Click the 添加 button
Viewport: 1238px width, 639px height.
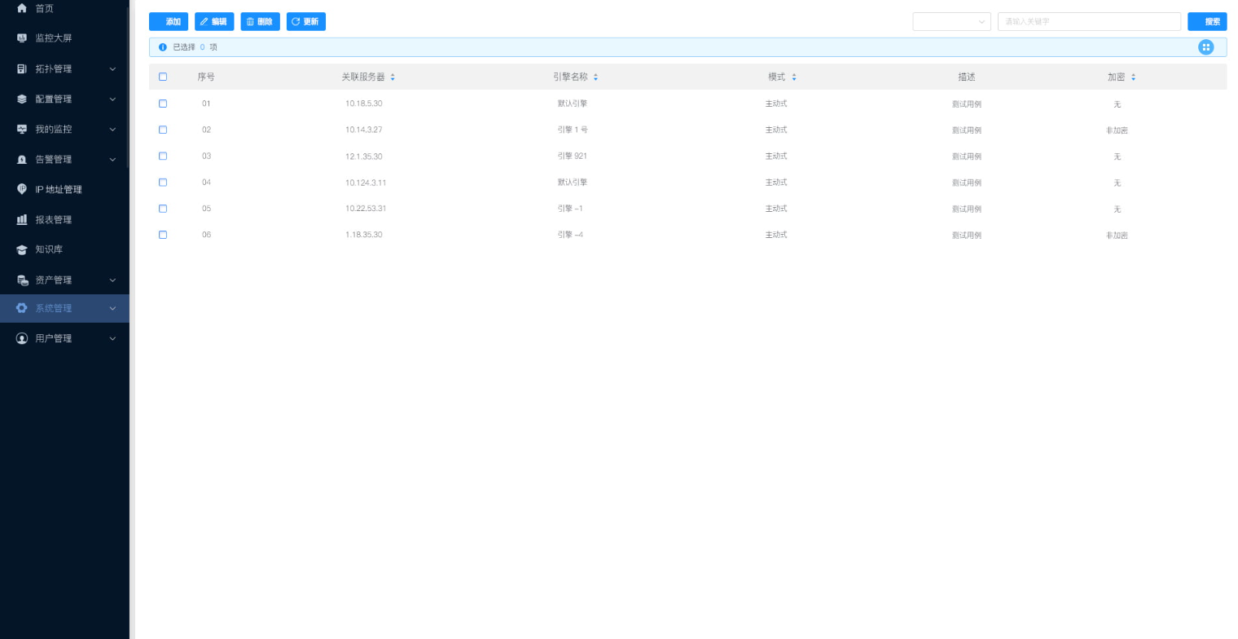coord(169,22)
